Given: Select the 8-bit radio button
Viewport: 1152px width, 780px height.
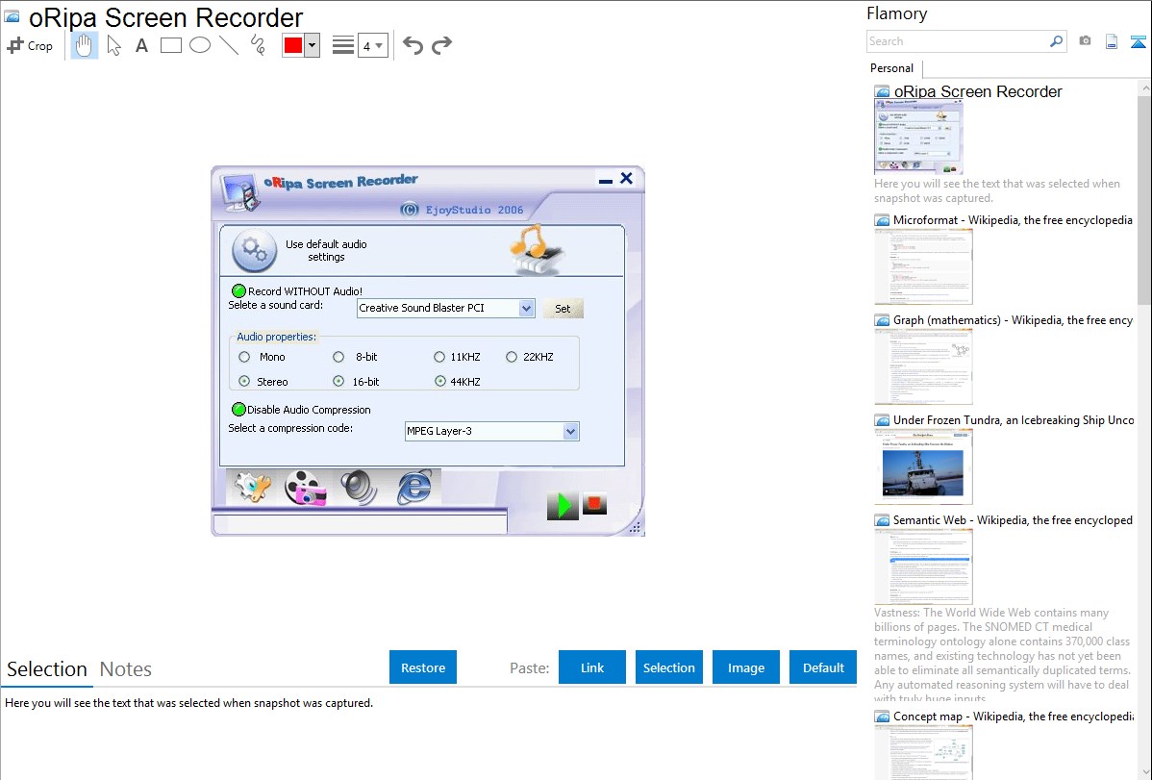Looking at the screenshot, I should (x=338, y=357).
